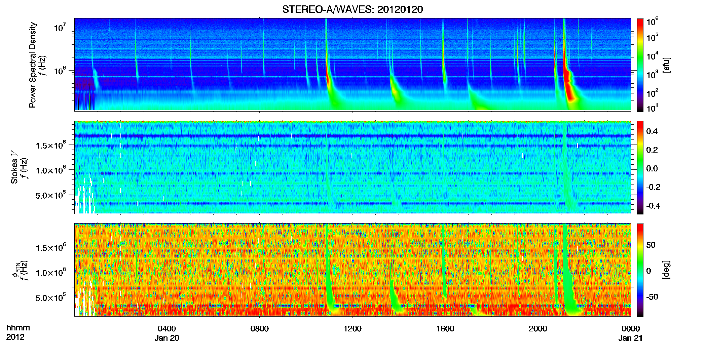
Task: Click the -50 tick on deg color bar
Action: click(x=652, y=297)
